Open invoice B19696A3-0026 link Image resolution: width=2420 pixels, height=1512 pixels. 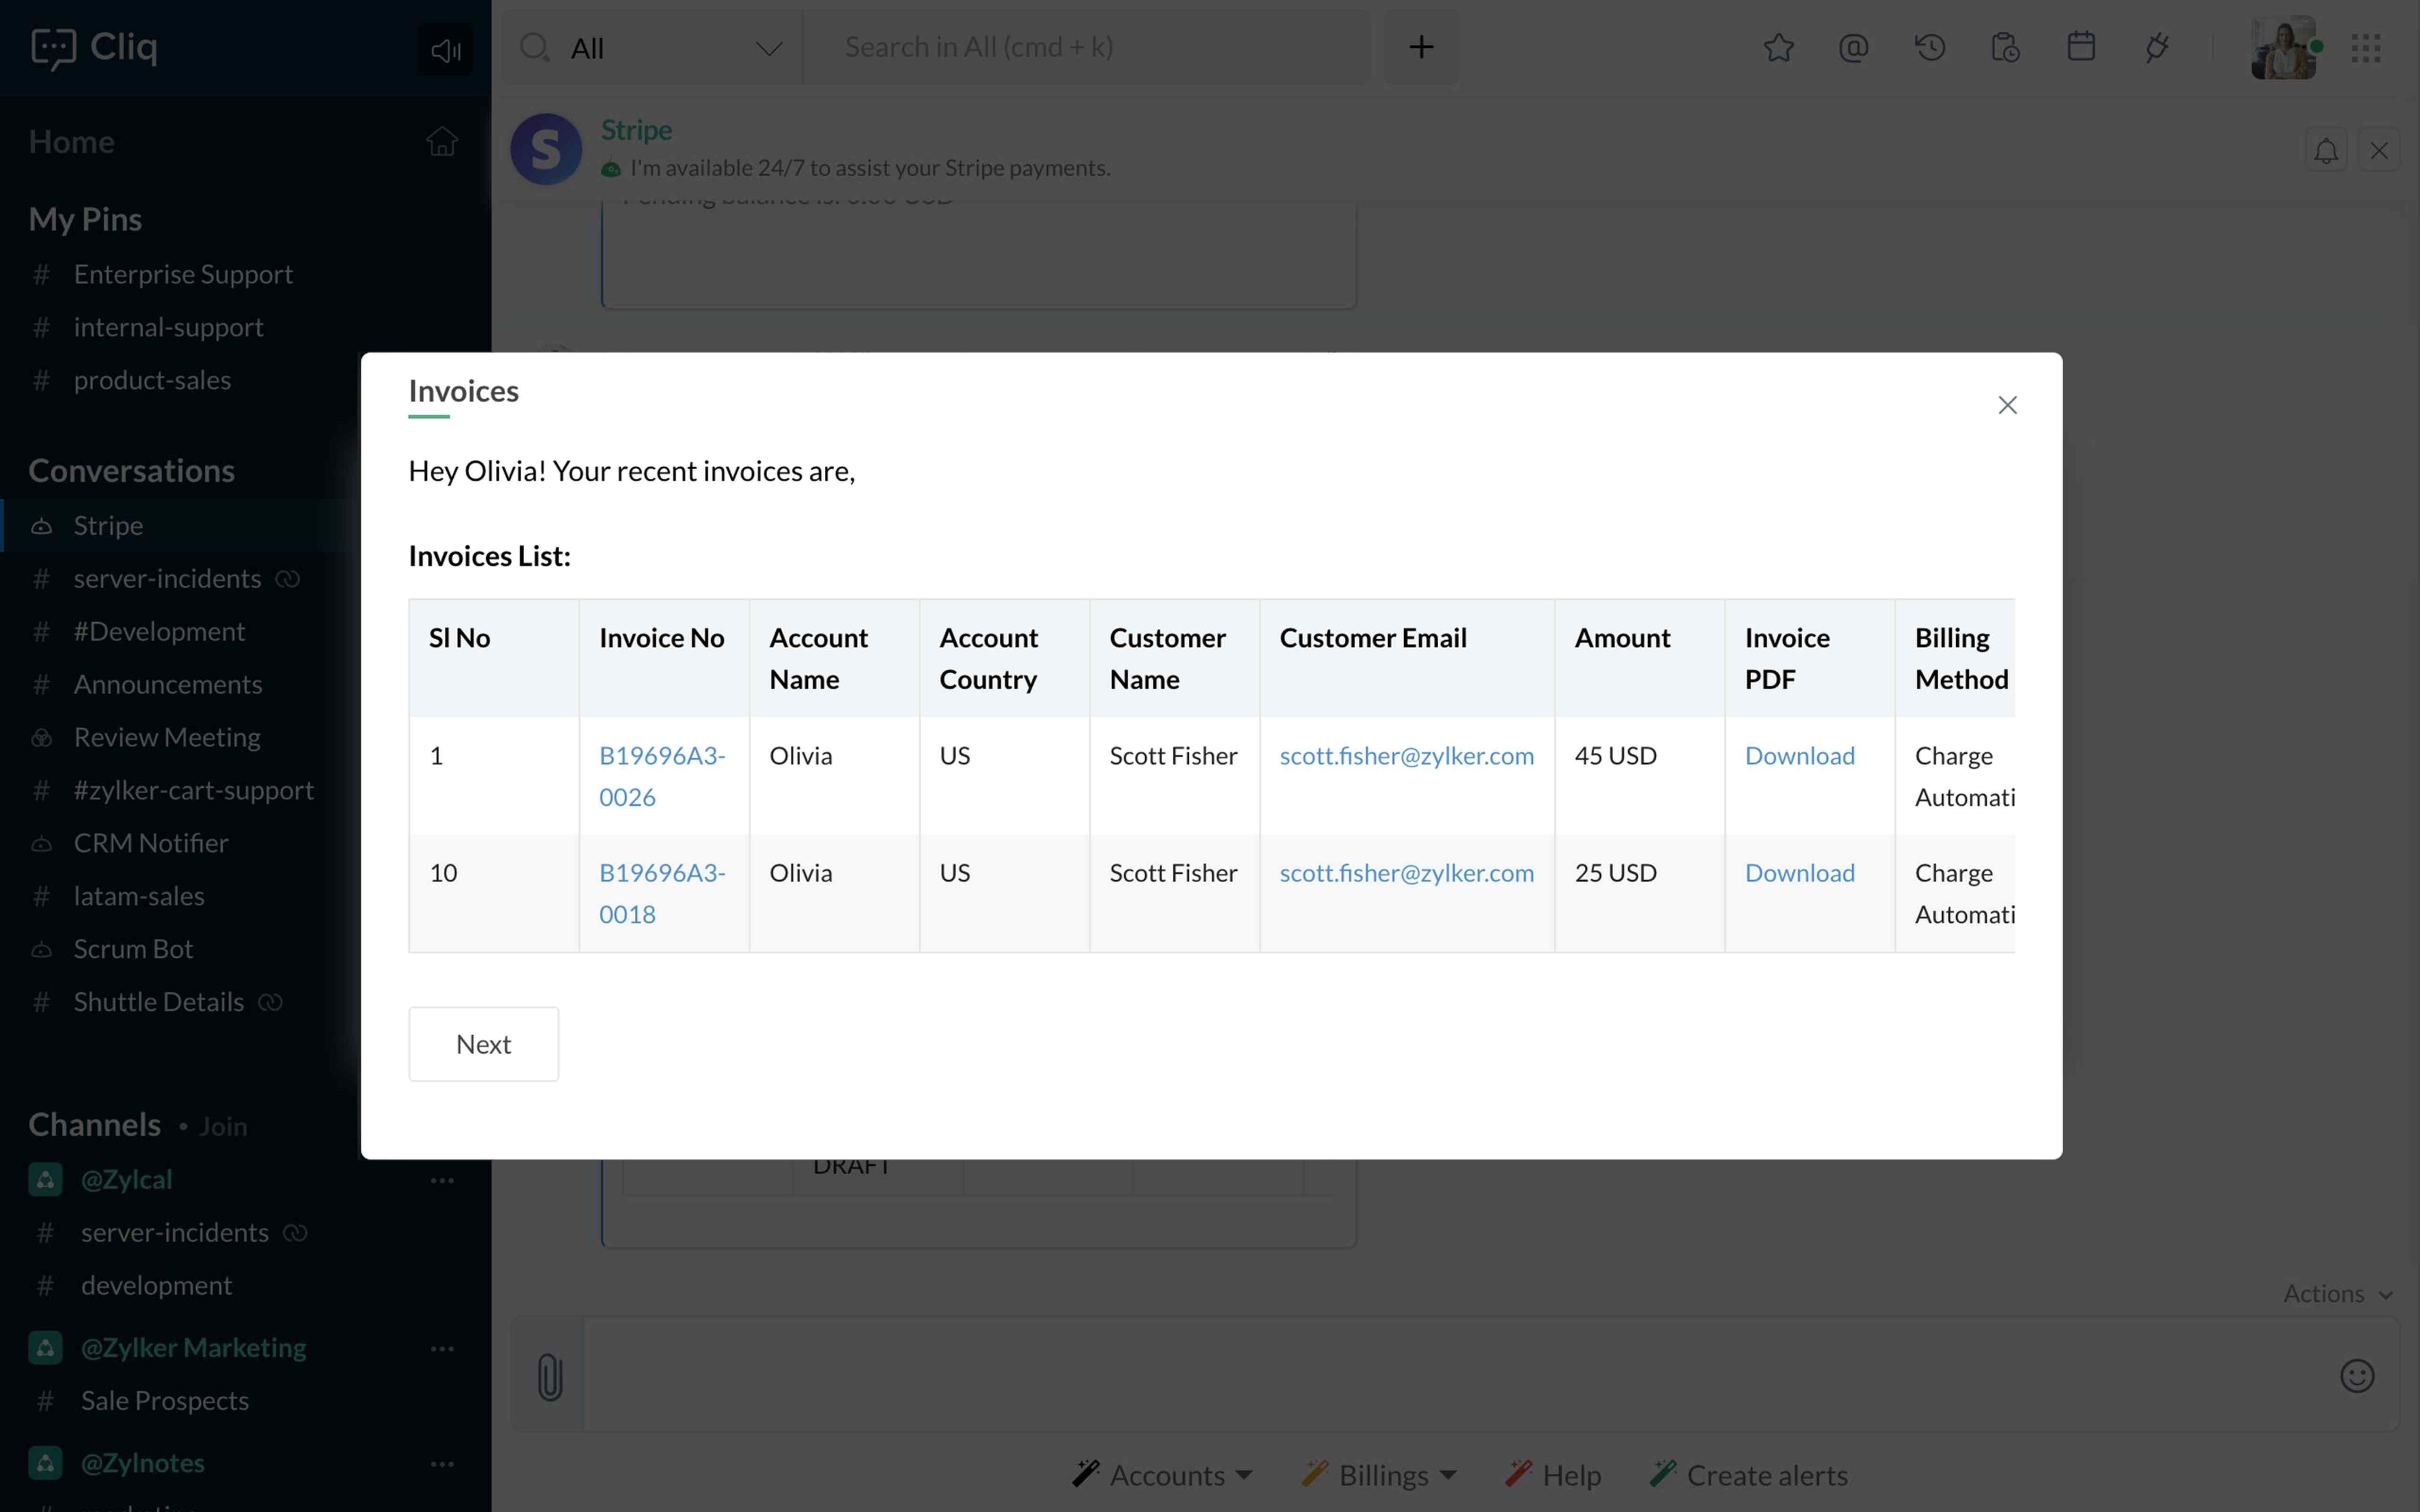click(x=662, y=776)
